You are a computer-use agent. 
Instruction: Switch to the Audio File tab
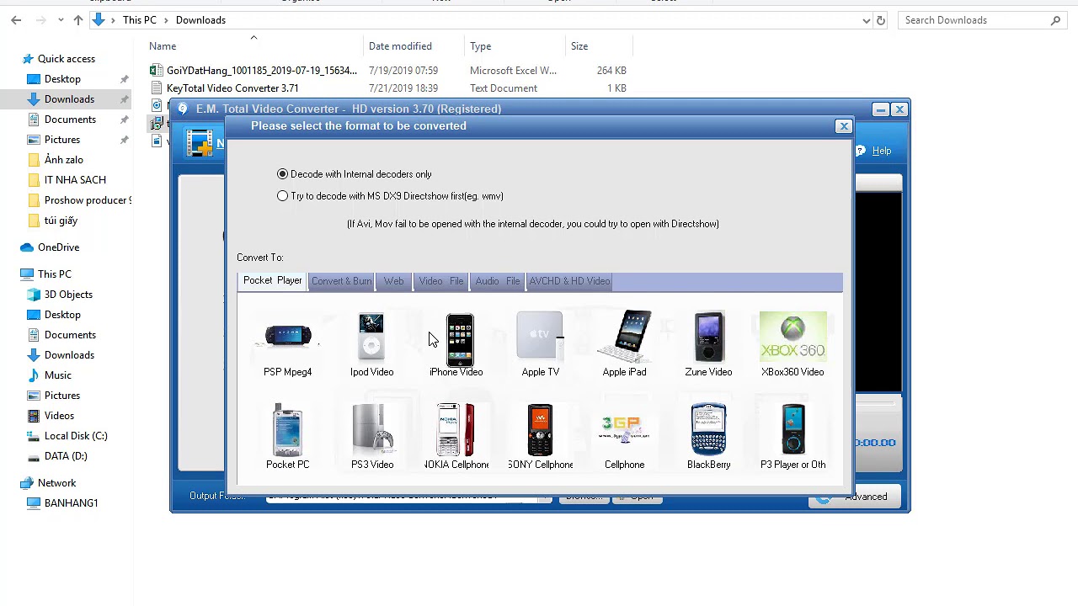[498, 281]
